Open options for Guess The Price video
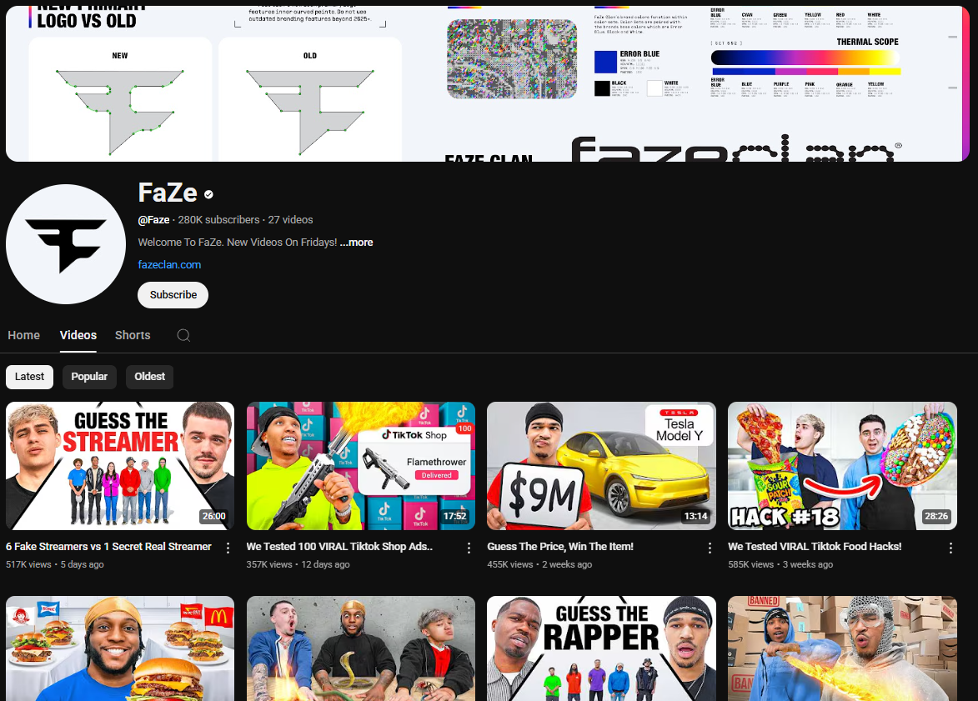Screen dimensions: 978x701 pyautogui.click(x=710, y=548)
